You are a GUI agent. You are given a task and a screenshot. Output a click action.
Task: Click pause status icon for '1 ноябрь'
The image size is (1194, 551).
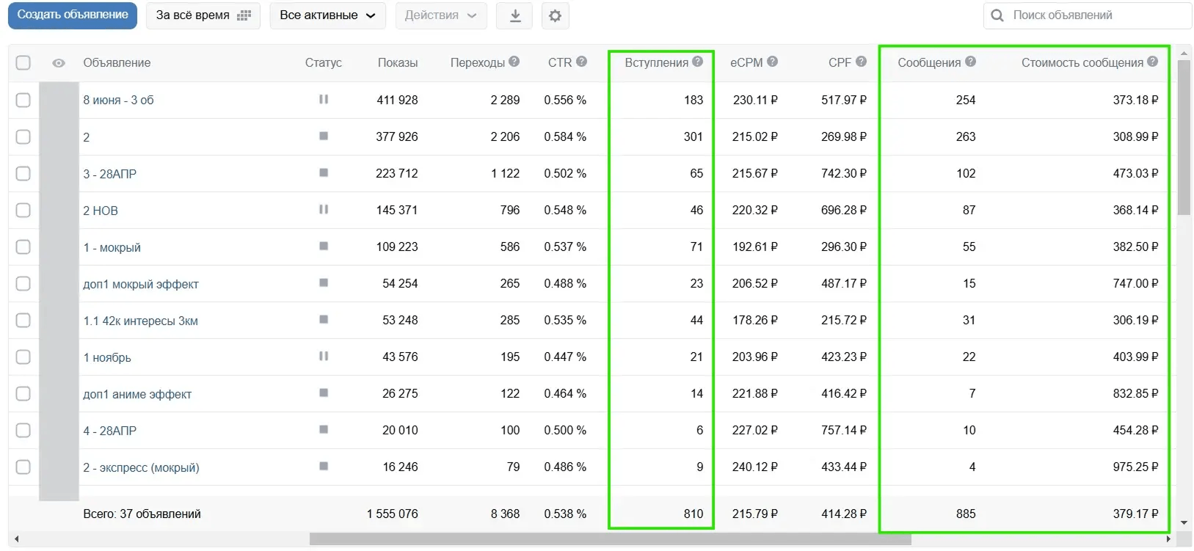(x=324, y=356)
